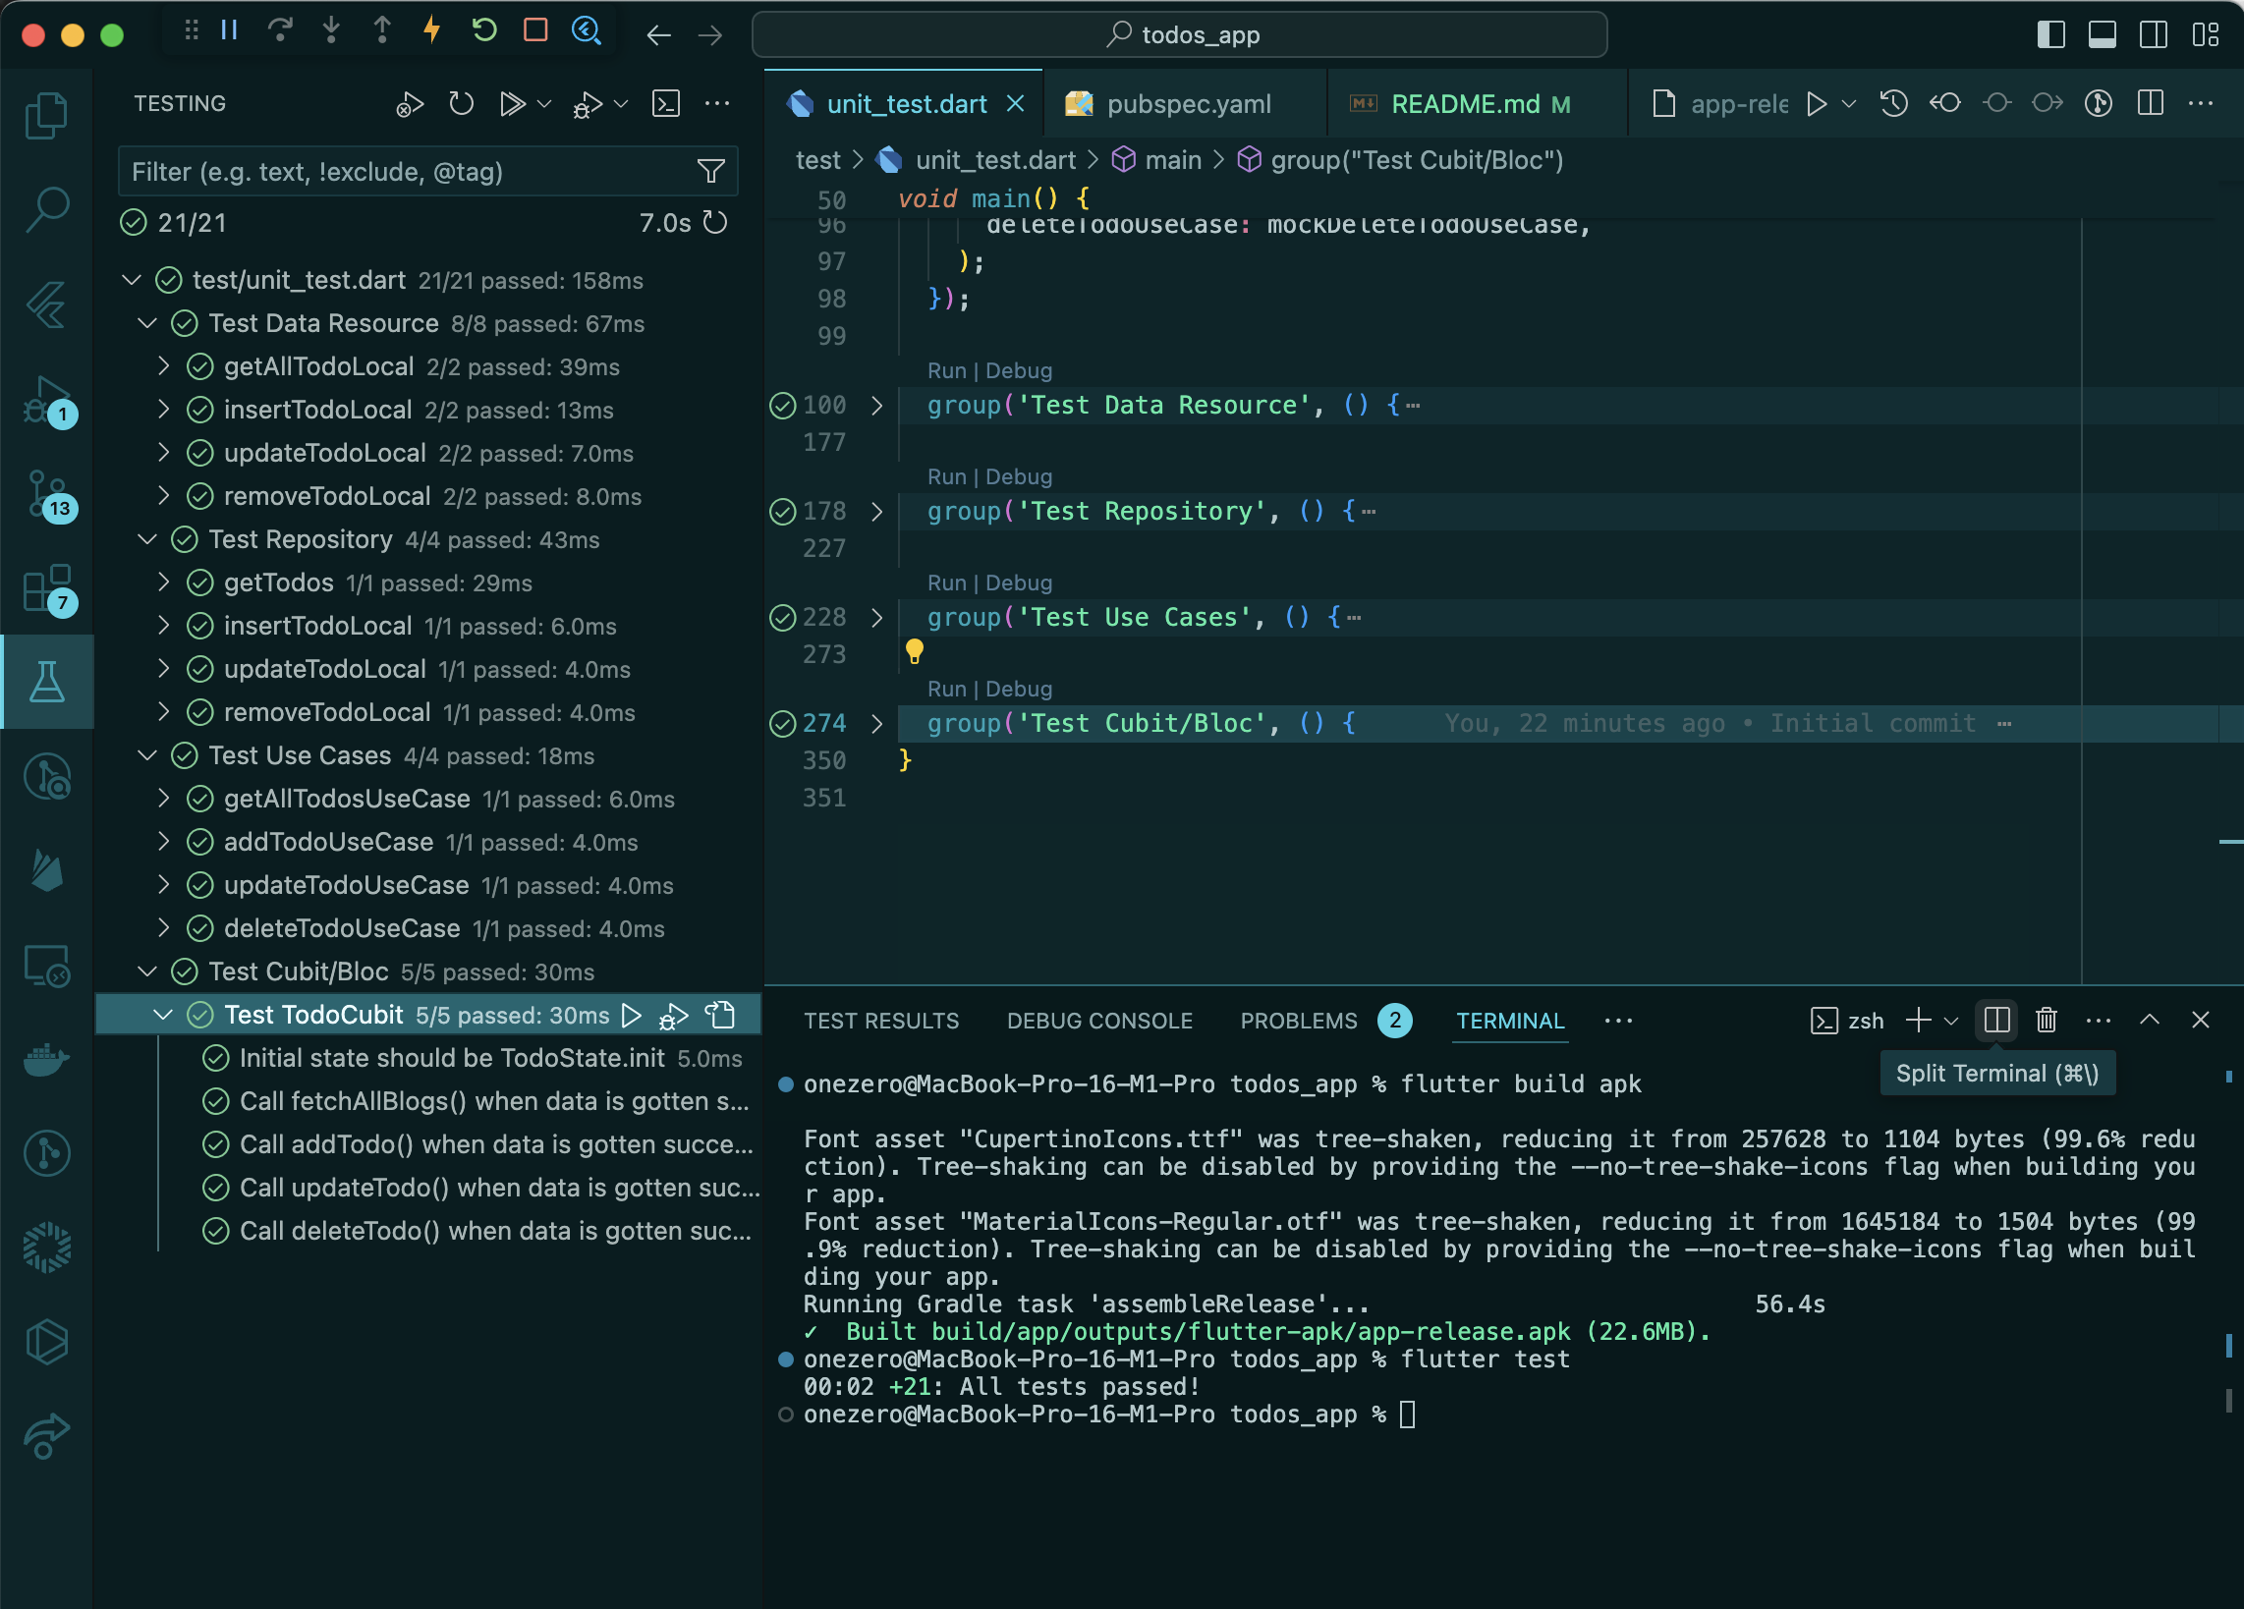Click the Split Terminal icon
Viewport: 2244px width, 1609px height.
(x=1996, y=1020)
